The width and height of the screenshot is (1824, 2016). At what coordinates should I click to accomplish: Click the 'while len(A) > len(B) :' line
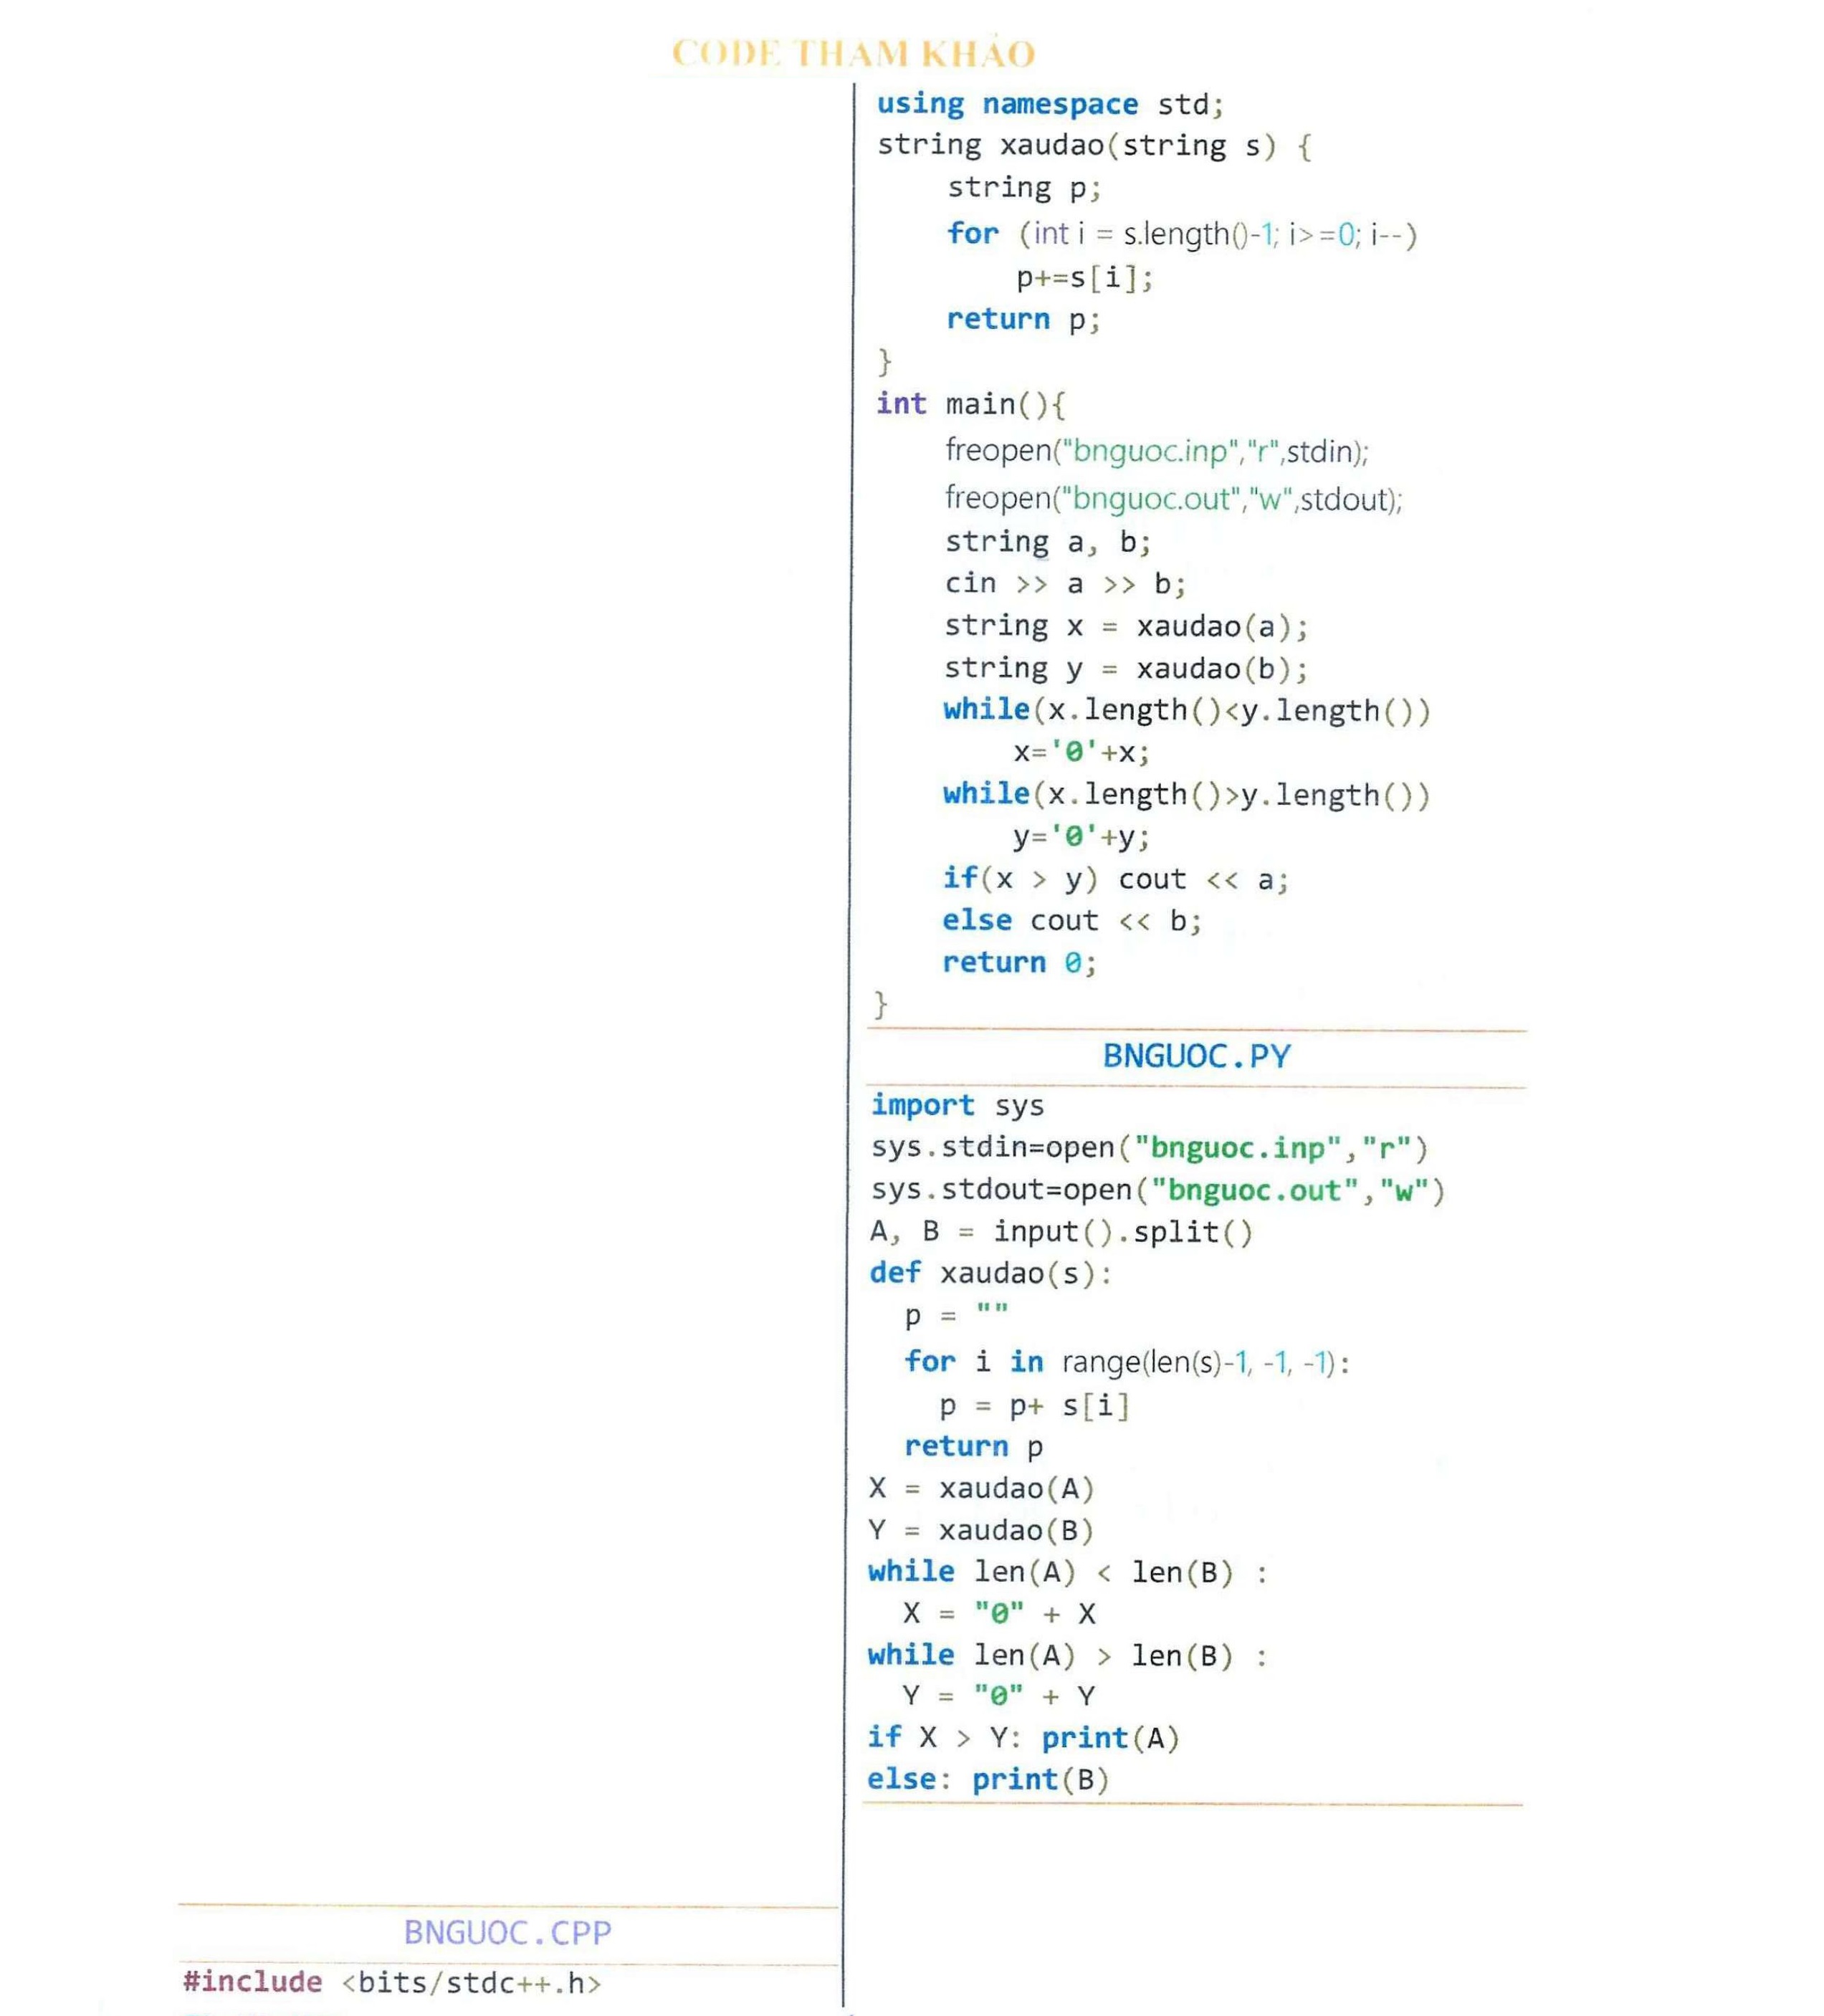[1068, 1656]
